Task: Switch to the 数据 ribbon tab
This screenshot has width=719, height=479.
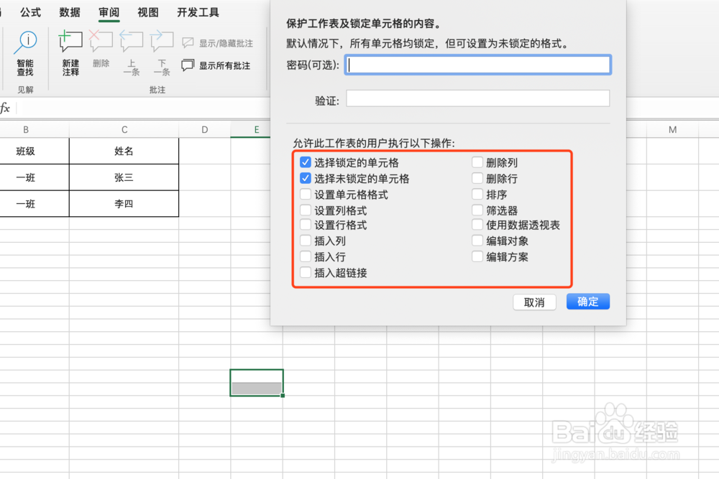Action: [69, 12]
